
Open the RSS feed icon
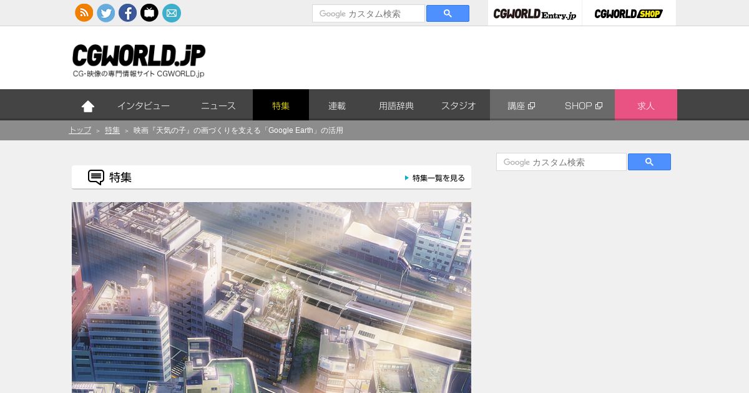[84, 12]
